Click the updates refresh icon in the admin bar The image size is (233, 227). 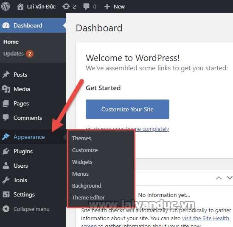pos(66,6)
